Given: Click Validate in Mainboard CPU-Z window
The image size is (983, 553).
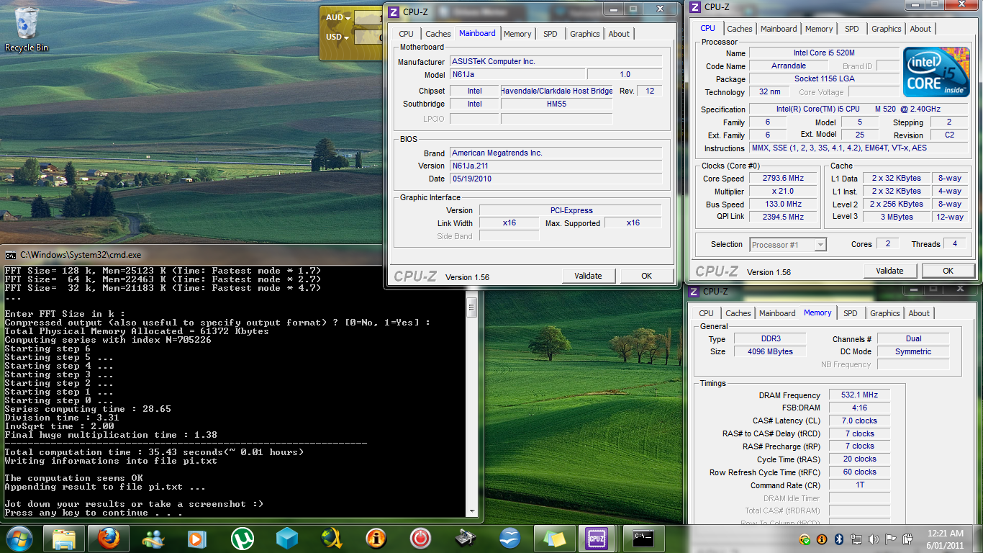Looking at the screenshot, I should (588, 276).
